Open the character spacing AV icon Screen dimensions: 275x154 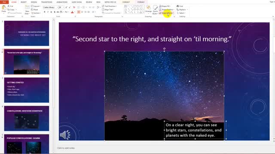61,12
